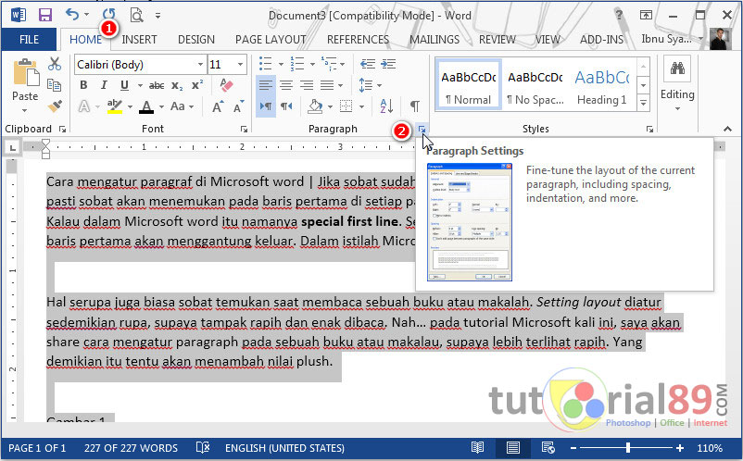Align the paragraph to the right
The width and height of the screenshot is (743, 461).
307,85
